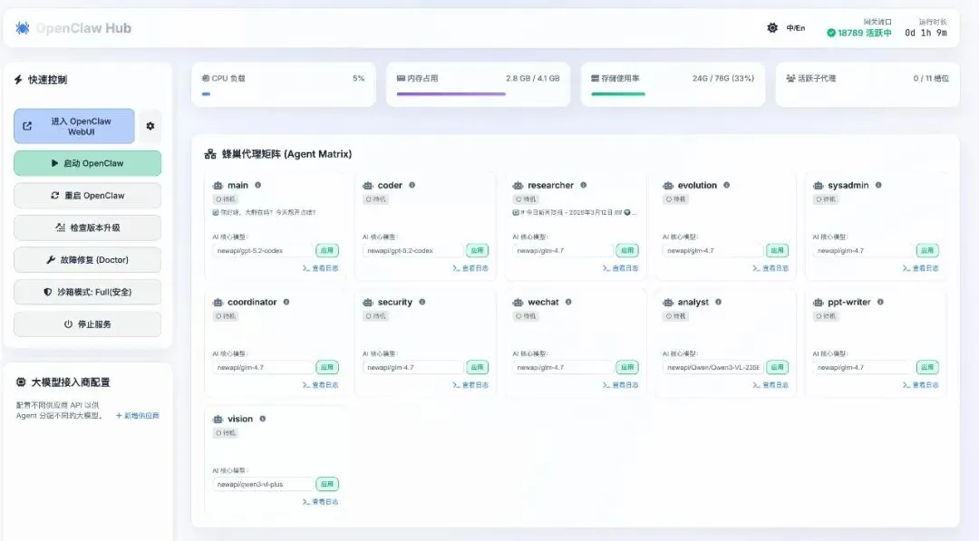
Task: View logs for analyst agent
Action: click(x=771, y=385)
